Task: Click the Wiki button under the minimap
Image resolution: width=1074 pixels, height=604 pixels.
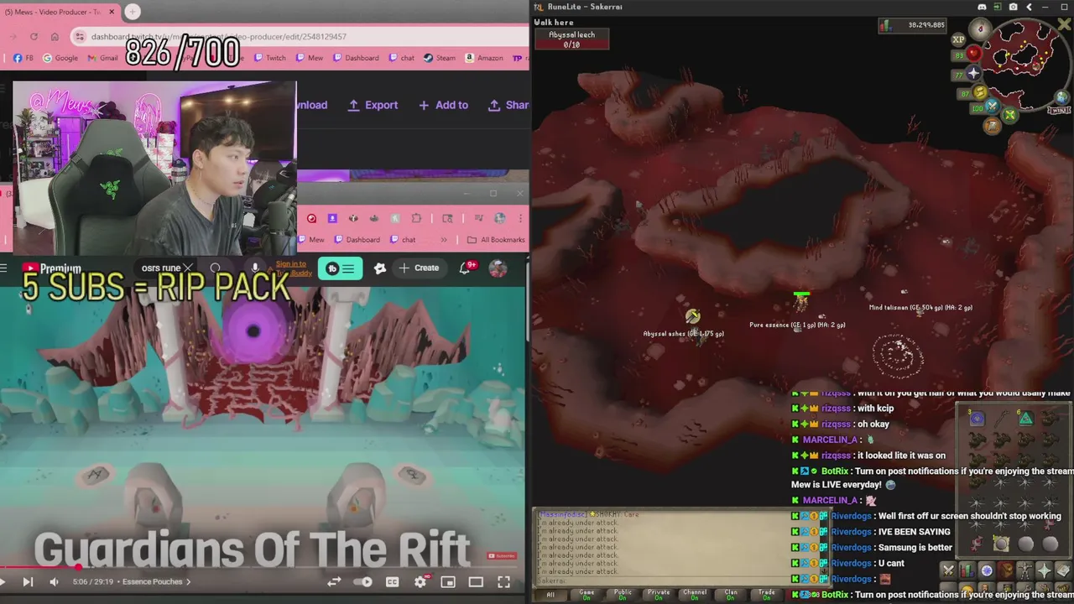Action: [1060, 110]
